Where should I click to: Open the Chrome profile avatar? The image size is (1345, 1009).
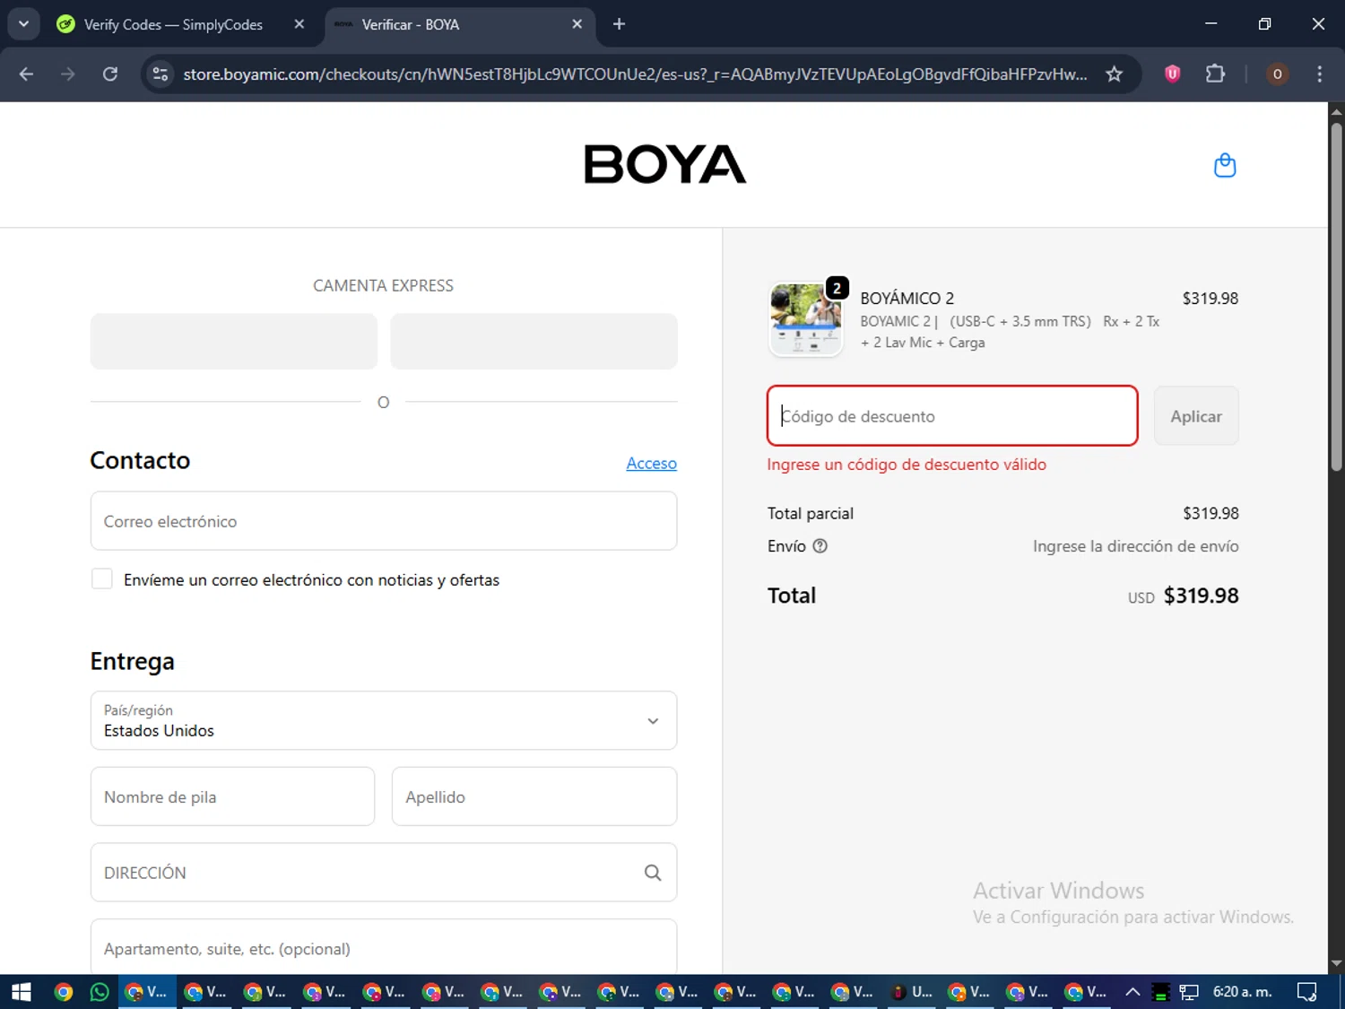(1277, 74)
